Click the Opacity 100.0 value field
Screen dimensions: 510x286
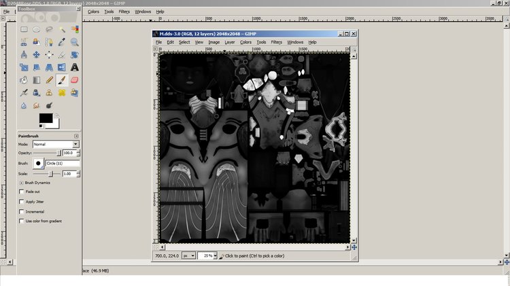pyautogui.click(x=69, y=153)
